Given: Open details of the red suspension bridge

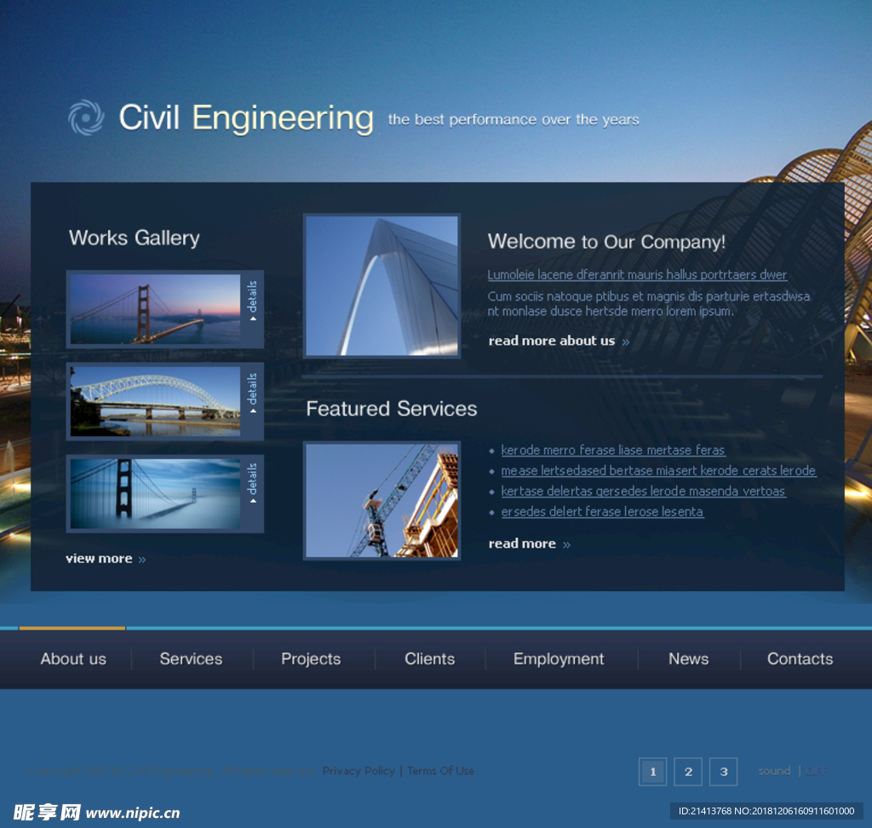Looking at the screenshot, I should pyautogui.click(x=252, y=301).
